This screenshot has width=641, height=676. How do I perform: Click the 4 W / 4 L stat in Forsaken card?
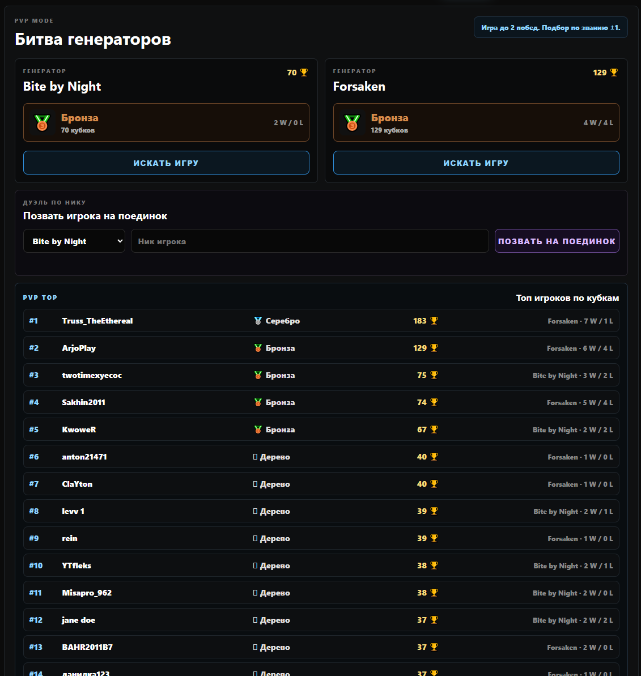pyautogui.click(x=598, y=122)
